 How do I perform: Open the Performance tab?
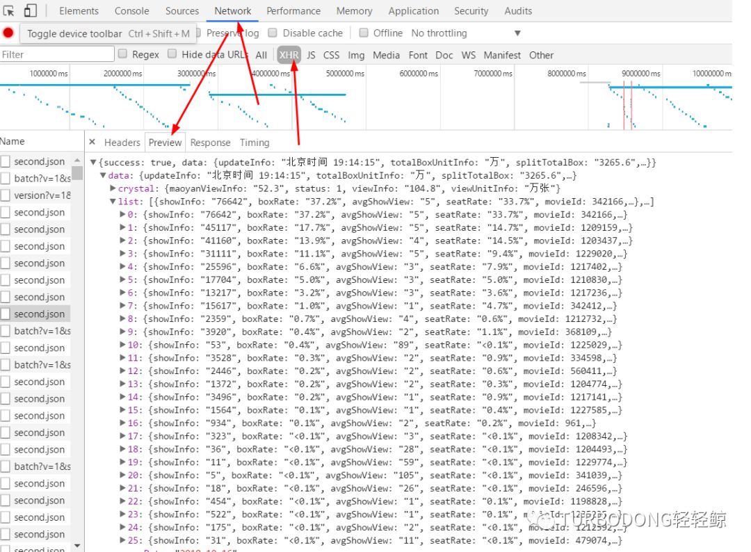(x=293, y=10)
